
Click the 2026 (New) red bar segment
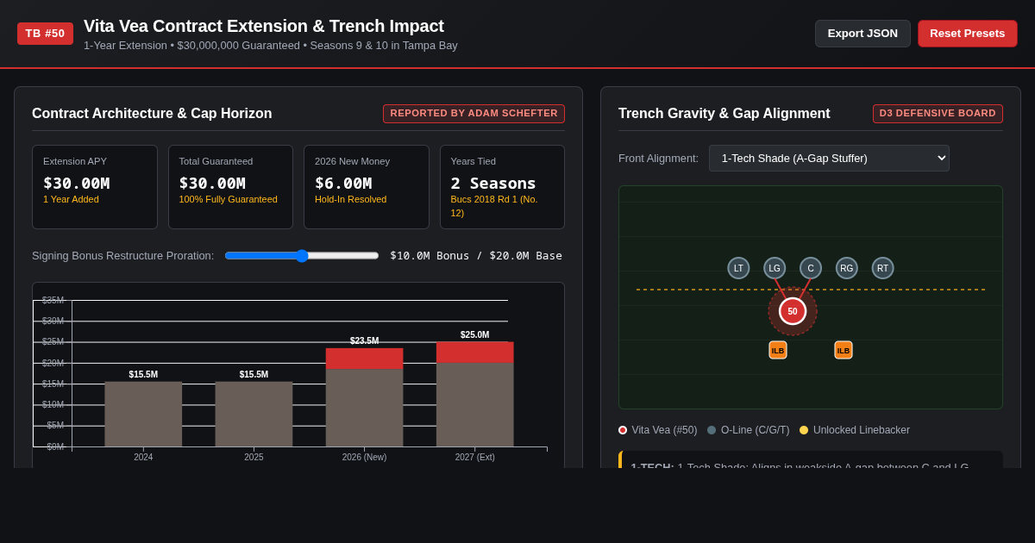(364, 359)
